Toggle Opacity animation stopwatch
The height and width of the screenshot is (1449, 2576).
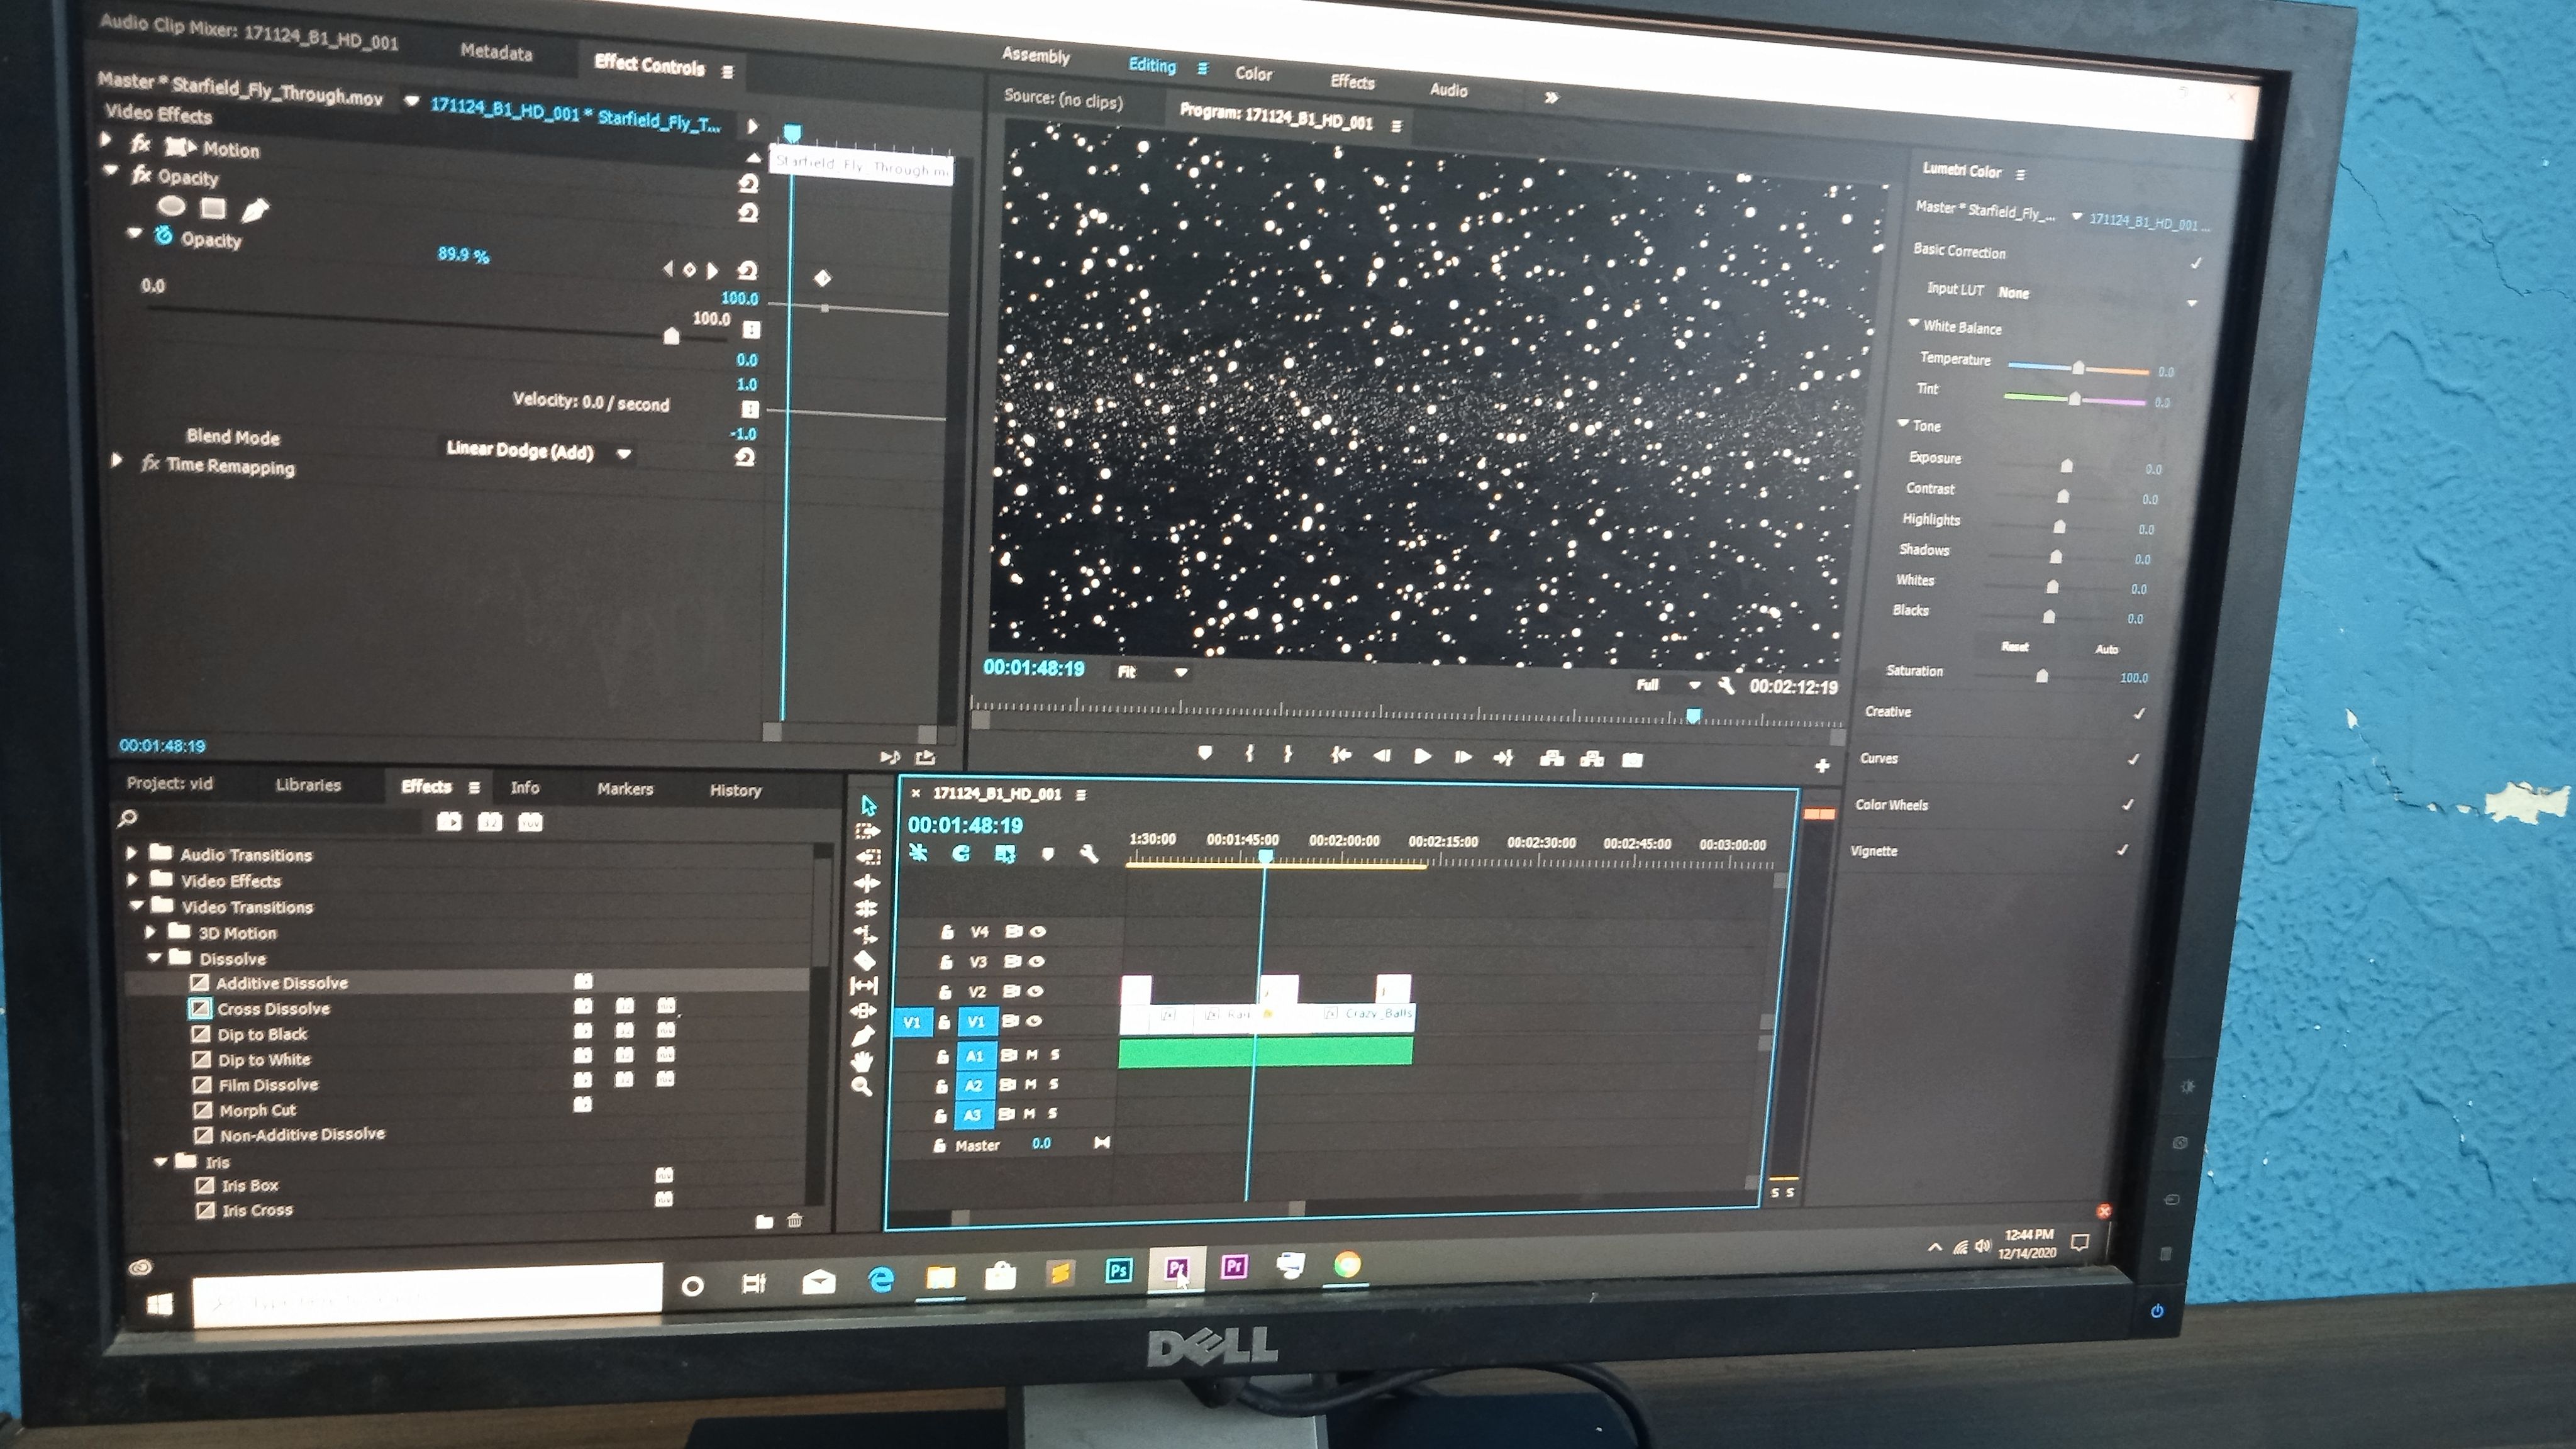click(164, 235)
